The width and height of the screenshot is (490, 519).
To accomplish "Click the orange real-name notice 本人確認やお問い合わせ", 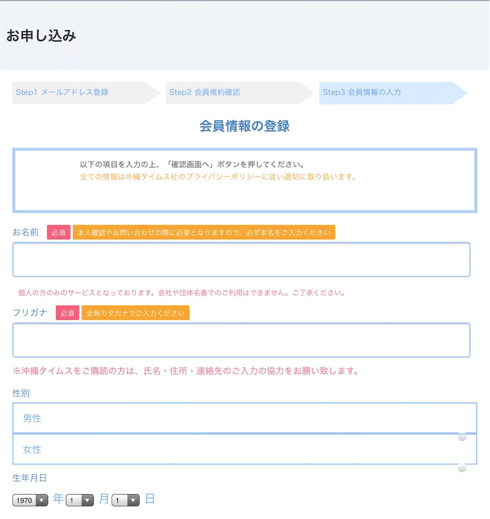I will 204,232.
